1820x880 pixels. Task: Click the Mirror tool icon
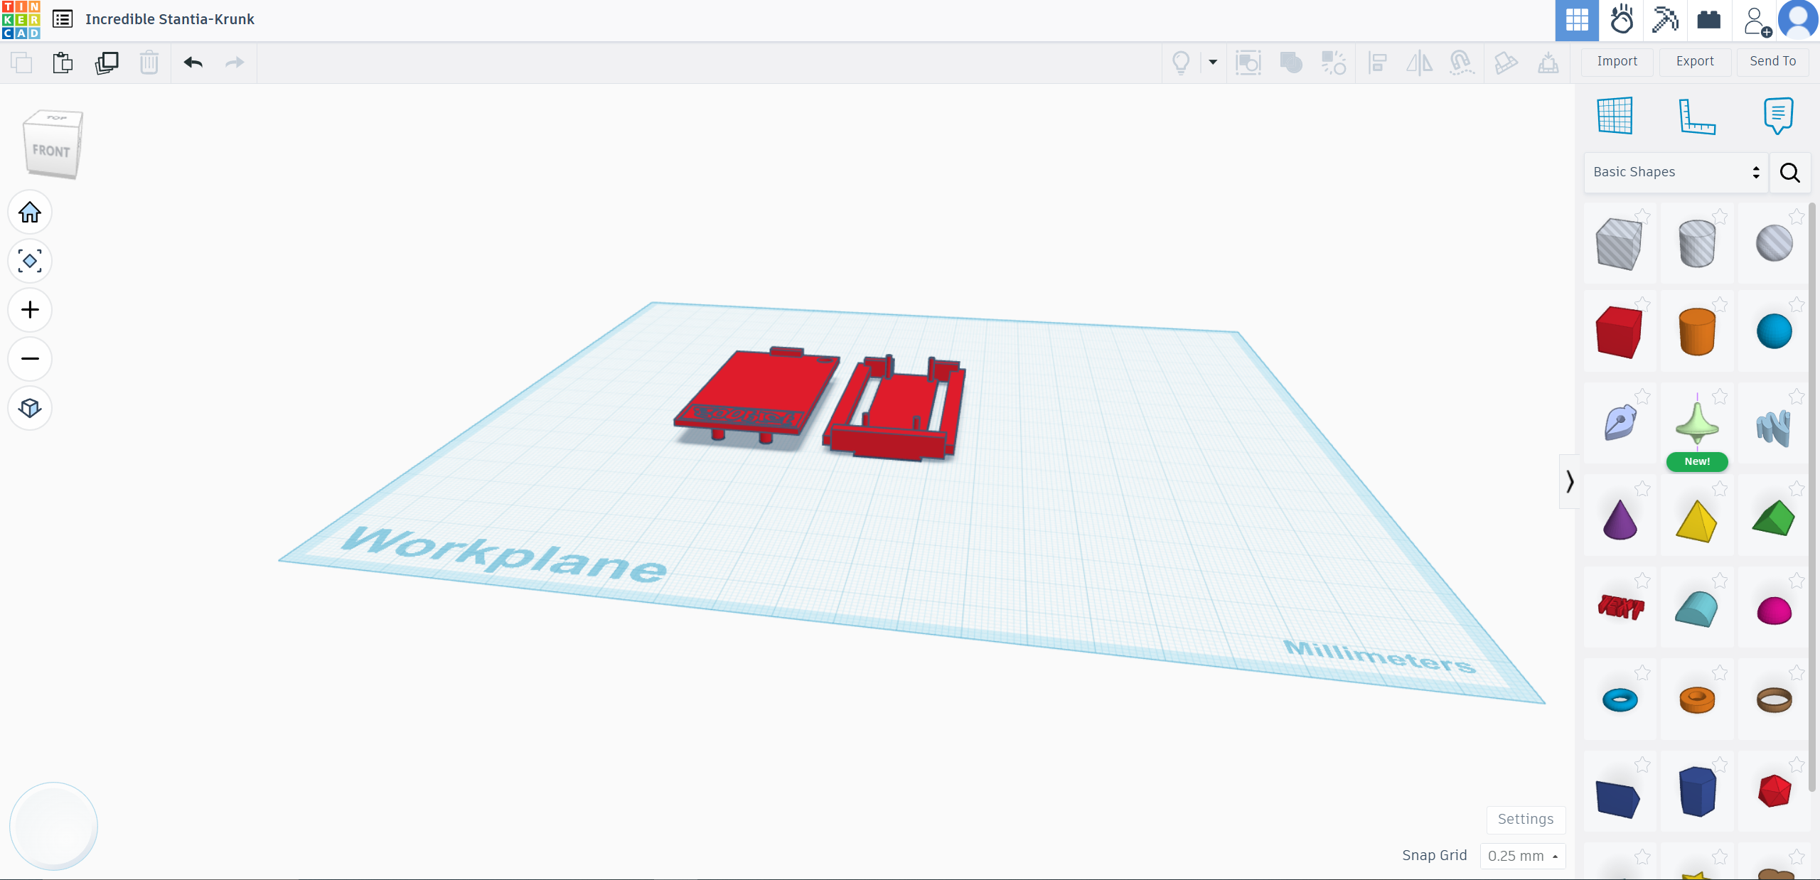[1419, 63]
